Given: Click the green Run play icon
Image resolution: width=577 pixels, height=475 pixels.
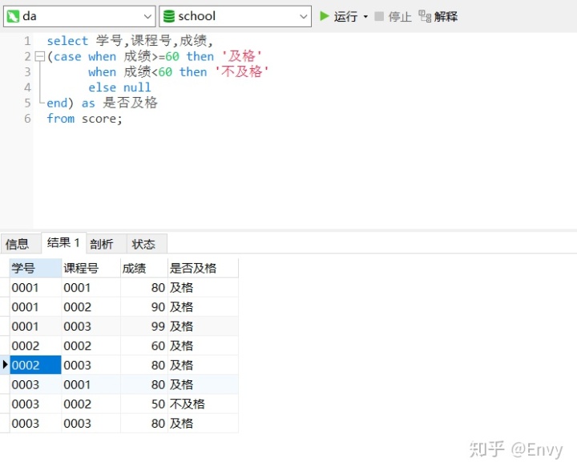Looking at the screenshot, I should tap(325, 16).
